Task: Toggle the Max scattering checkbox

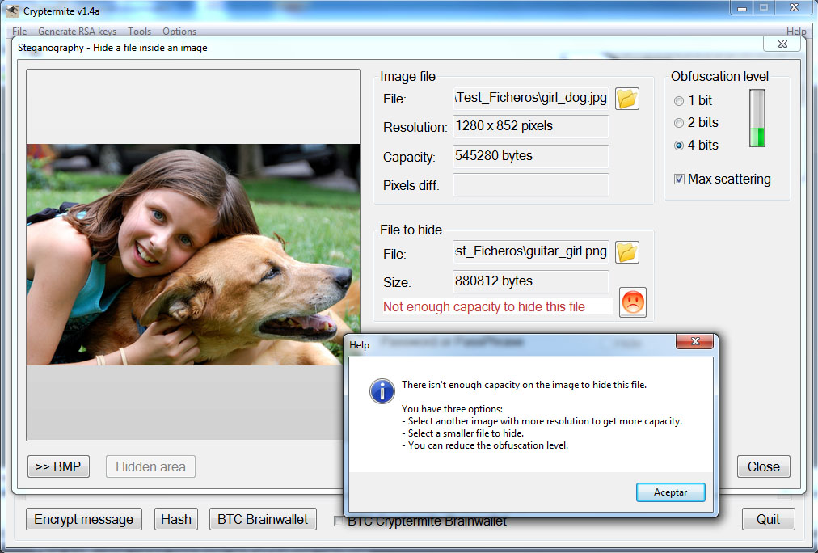Action: (679, 179)
